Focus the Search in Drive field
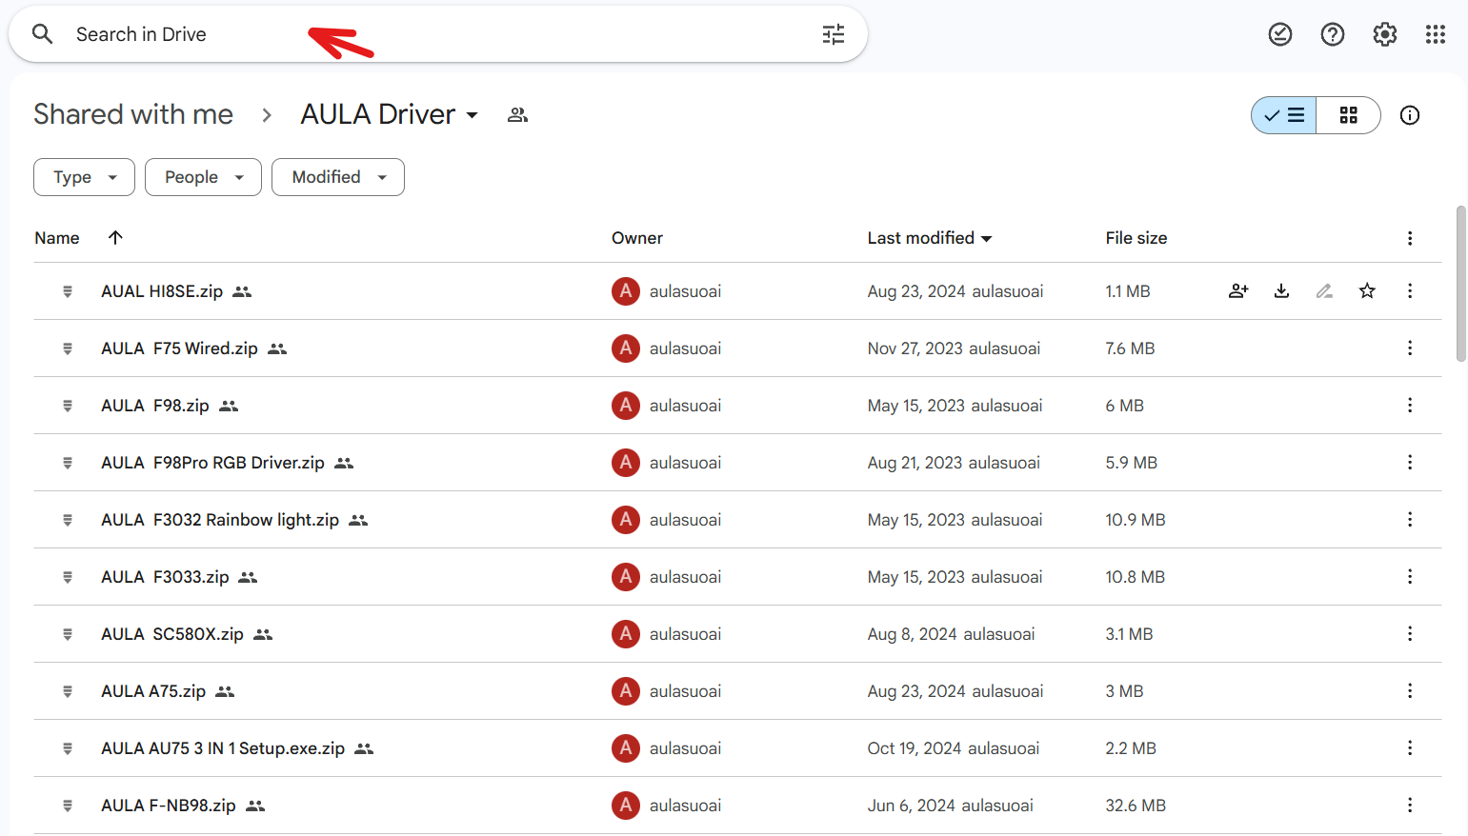This screenshot has height=836, width=1468. 438,34
